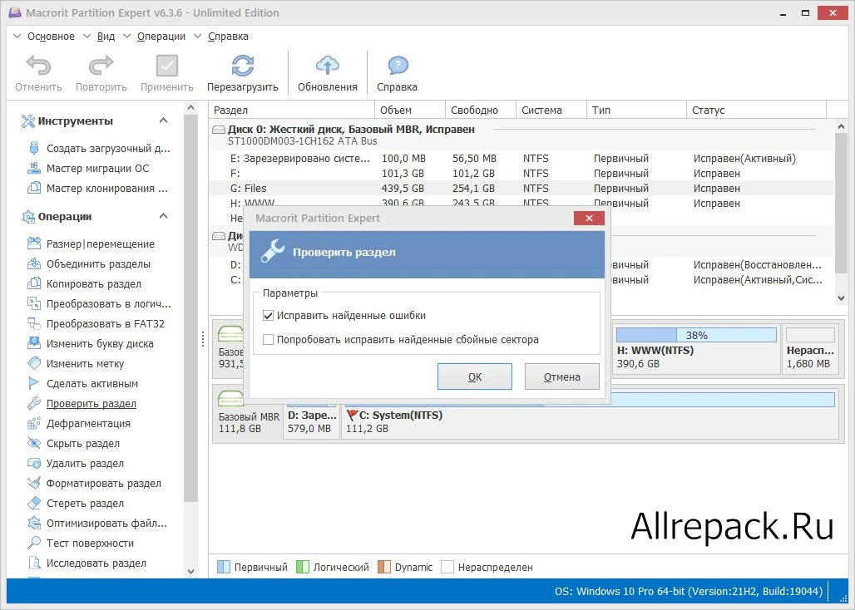
Task: Click the Размер|перемещение icon
Action: 34,244
